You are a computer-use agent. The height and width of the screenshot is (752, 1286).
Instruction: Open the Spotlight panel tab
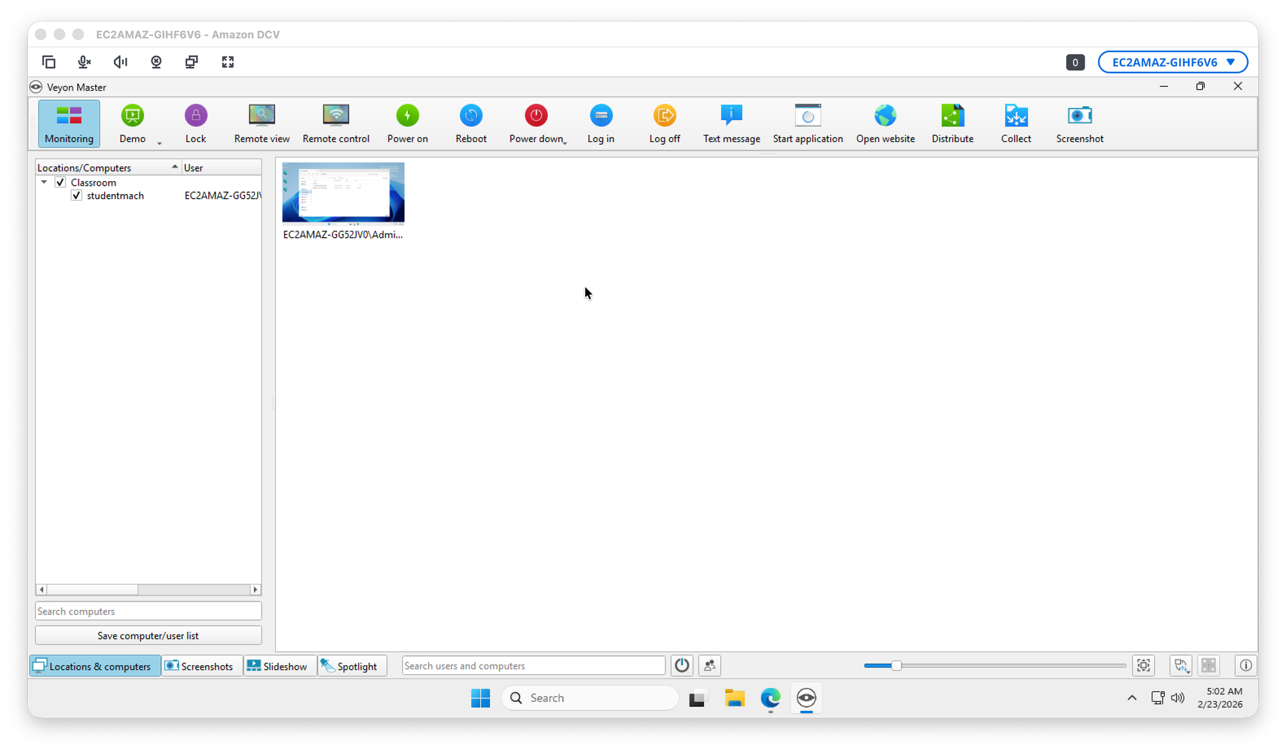pyautogui.click(x=350, y=666)
